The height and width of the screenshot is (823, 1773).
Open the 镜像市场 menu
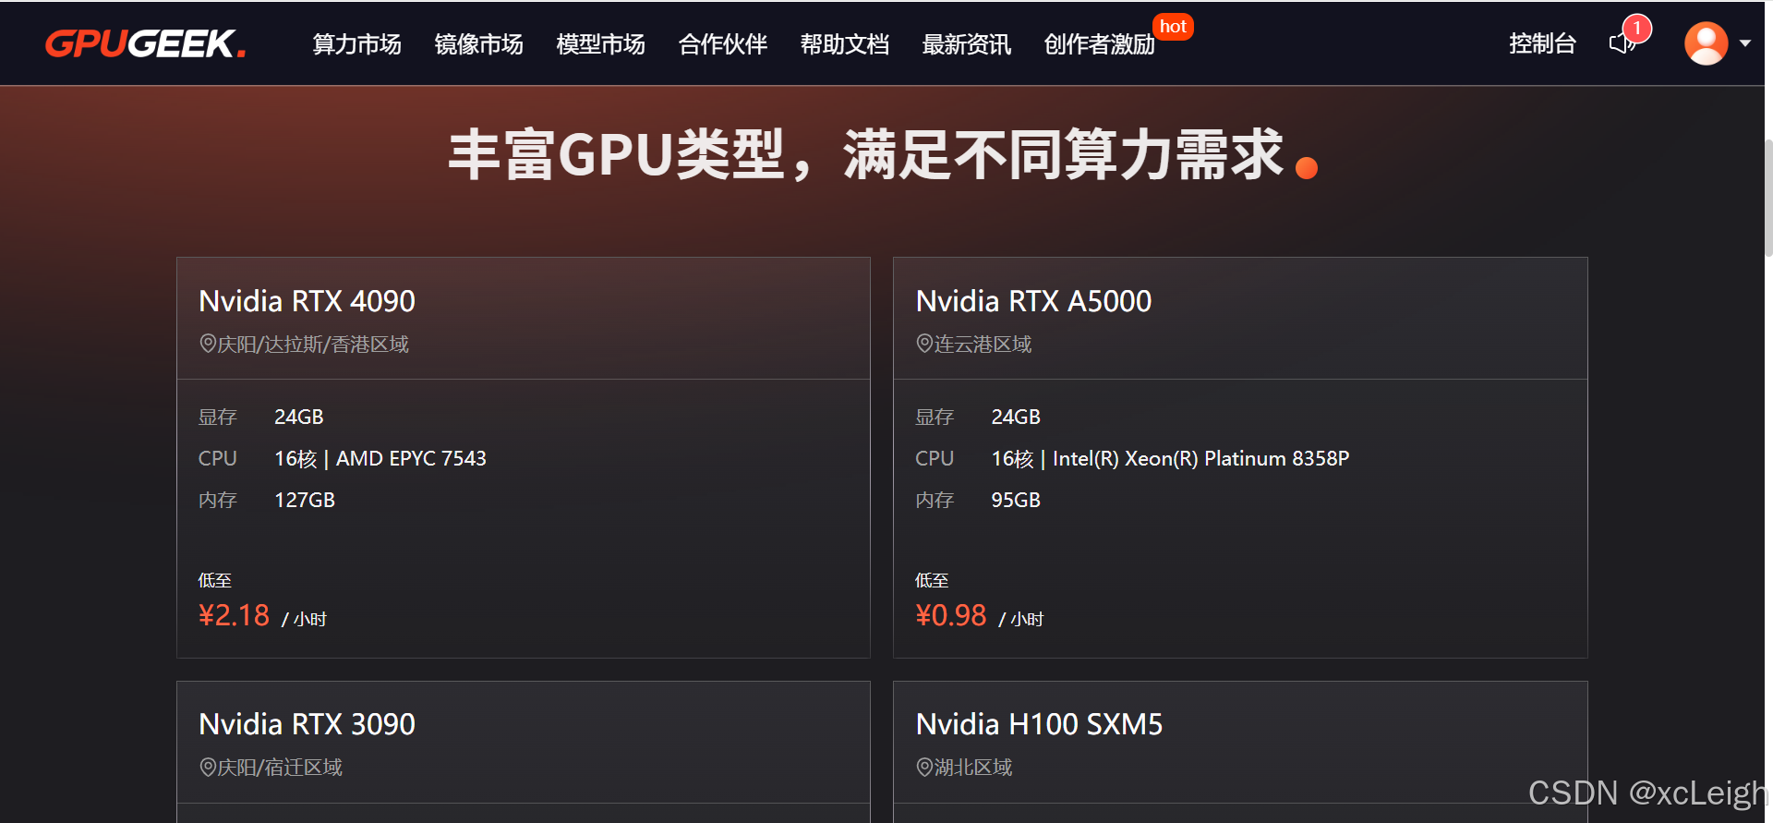click(478, 44)
